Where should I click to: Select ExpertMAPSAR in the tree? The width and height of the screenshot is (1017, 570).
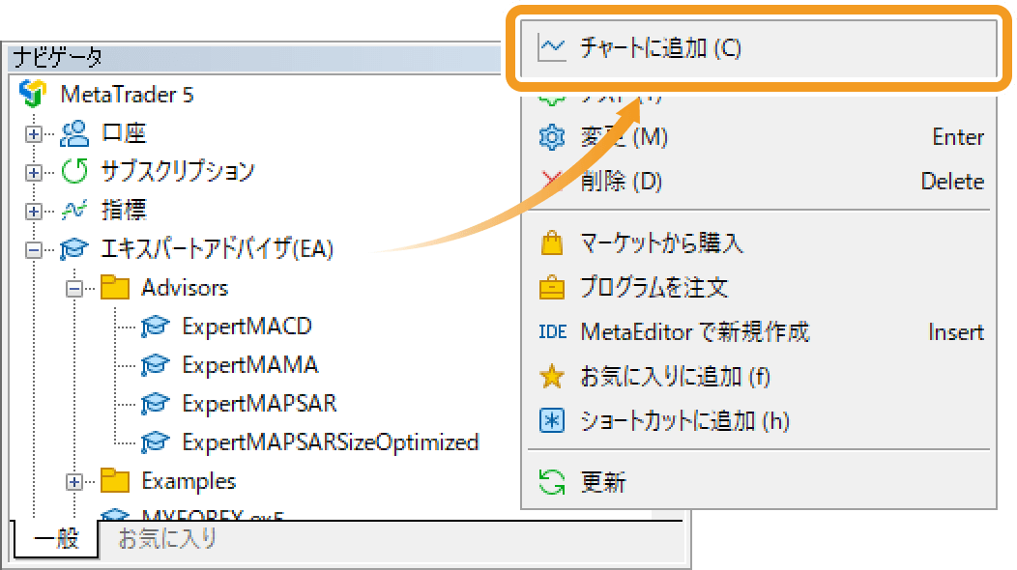tap(259, 403)
